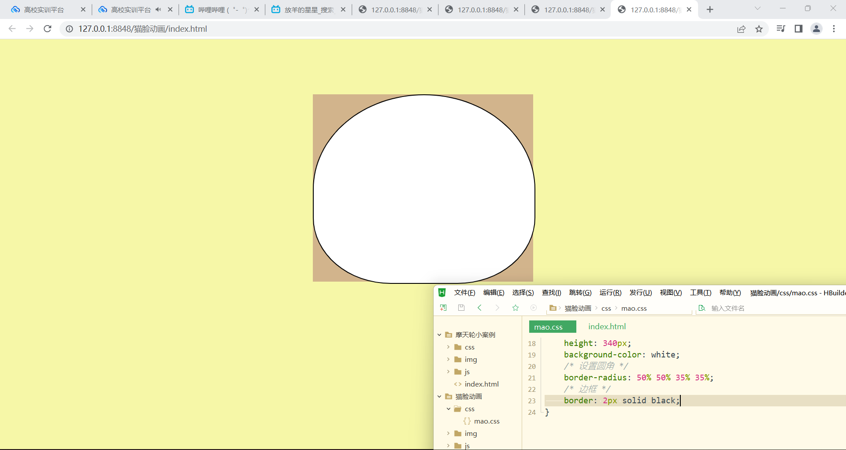Viewport: 846px width, 450px height.
Task: Open 视图(V) menu in HBuilder
Action: pyautogui.click(x=671, y=293)
